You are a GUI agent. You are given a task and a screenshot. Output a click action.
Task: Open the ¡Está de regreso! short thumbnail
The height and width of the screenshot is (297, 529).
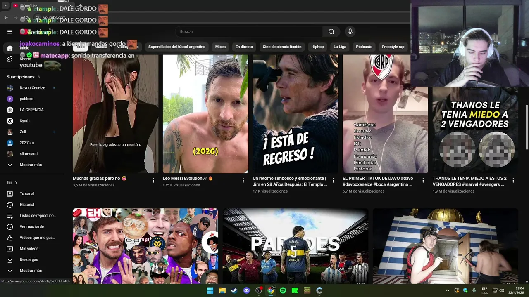pos(295,114)
